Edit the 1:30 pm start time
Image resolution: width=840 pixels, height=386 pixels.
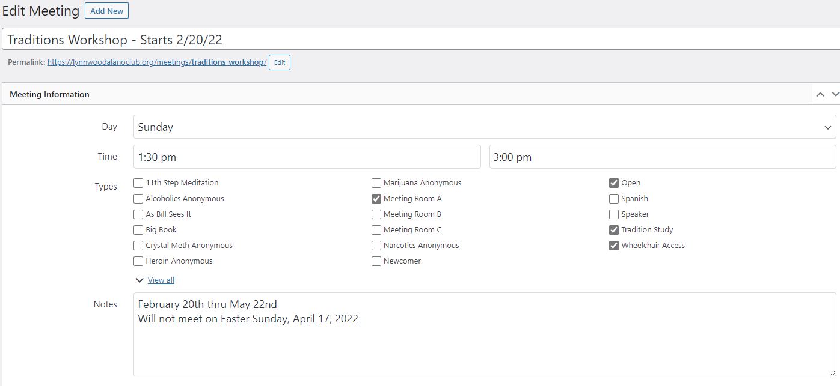tap(307, 157)
